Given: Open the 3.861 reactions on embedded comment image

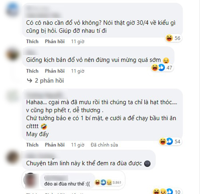Looking at the screenshot, I should tap(108, 182).
